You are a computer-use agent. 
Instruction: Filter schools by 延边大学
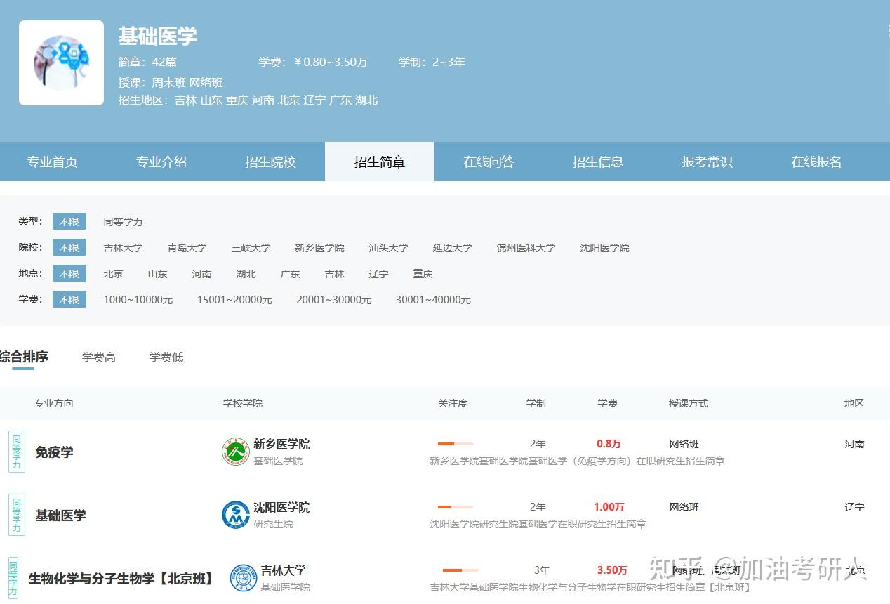[452, 247]
